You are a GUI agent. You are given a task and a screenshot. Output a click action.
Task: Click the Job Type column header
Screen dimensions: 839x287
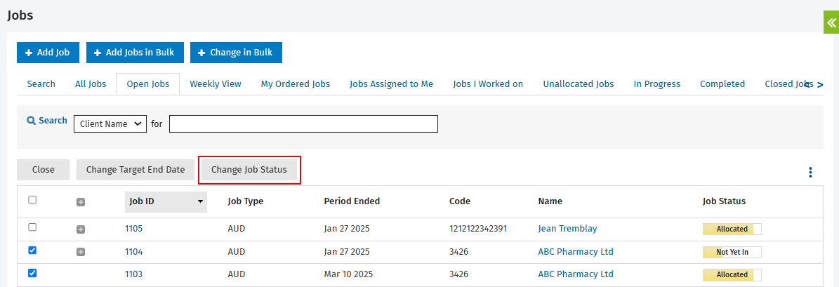(x=246, y=201)
